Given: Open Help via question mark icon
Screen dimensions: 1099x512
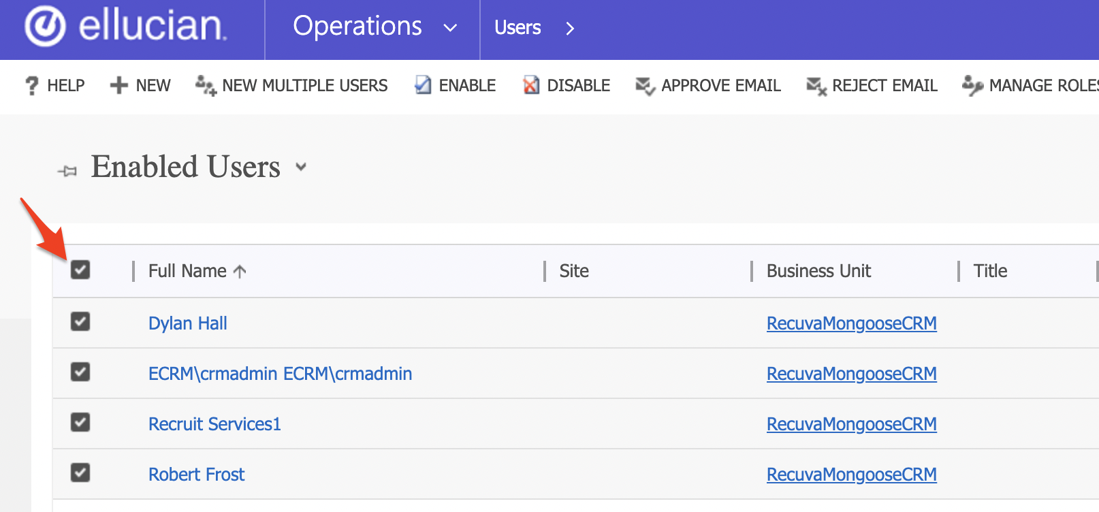Looking at the screenshot, I should click(x=31, y=86).
